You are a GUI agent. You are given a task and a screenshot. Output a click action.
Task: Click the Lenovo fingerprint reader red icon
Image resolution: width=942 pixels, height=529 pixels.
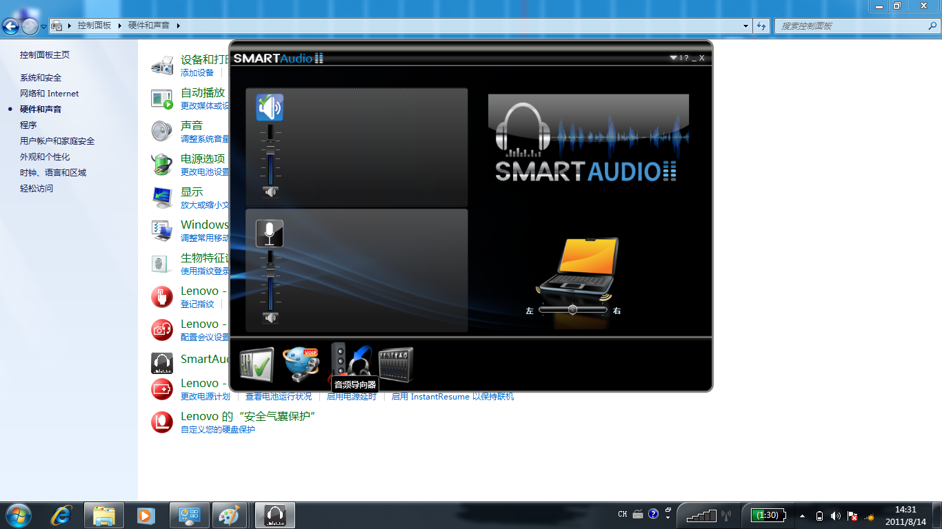[162, 297]
